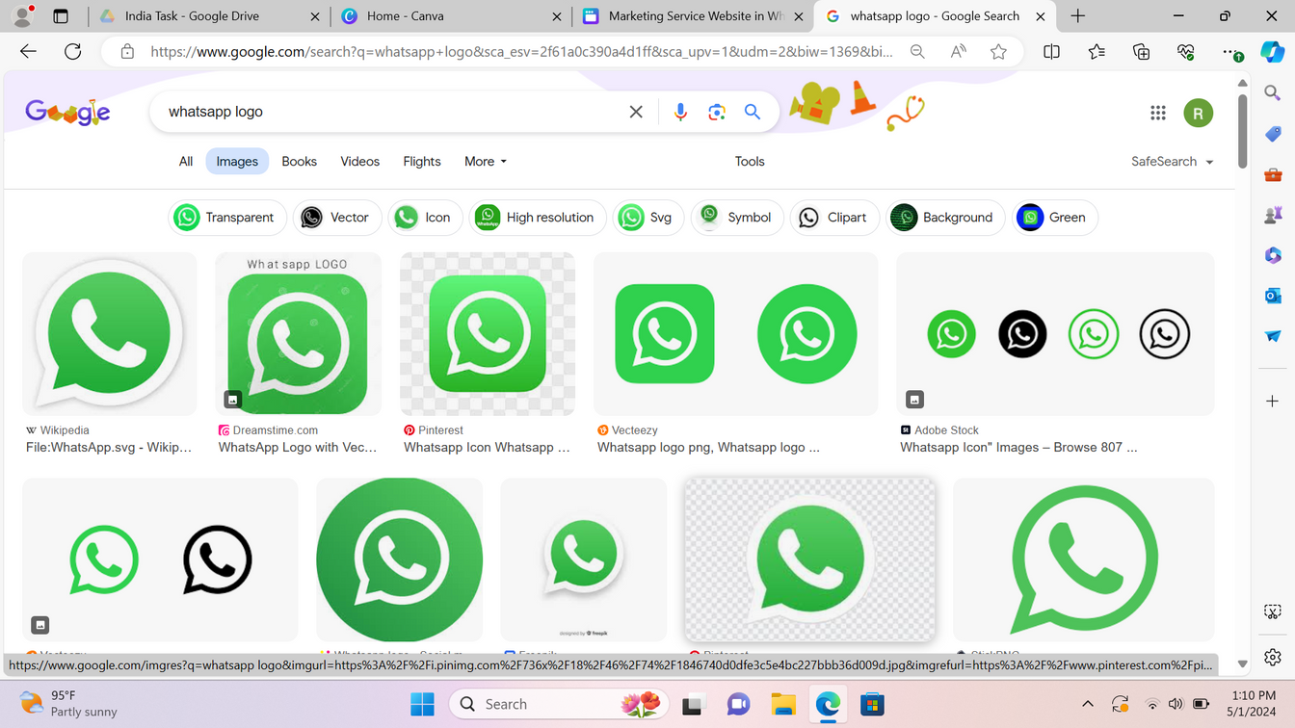Screen dimensions: 1295x728
Task: Open Edge split screen icon
Action: 1051,52
